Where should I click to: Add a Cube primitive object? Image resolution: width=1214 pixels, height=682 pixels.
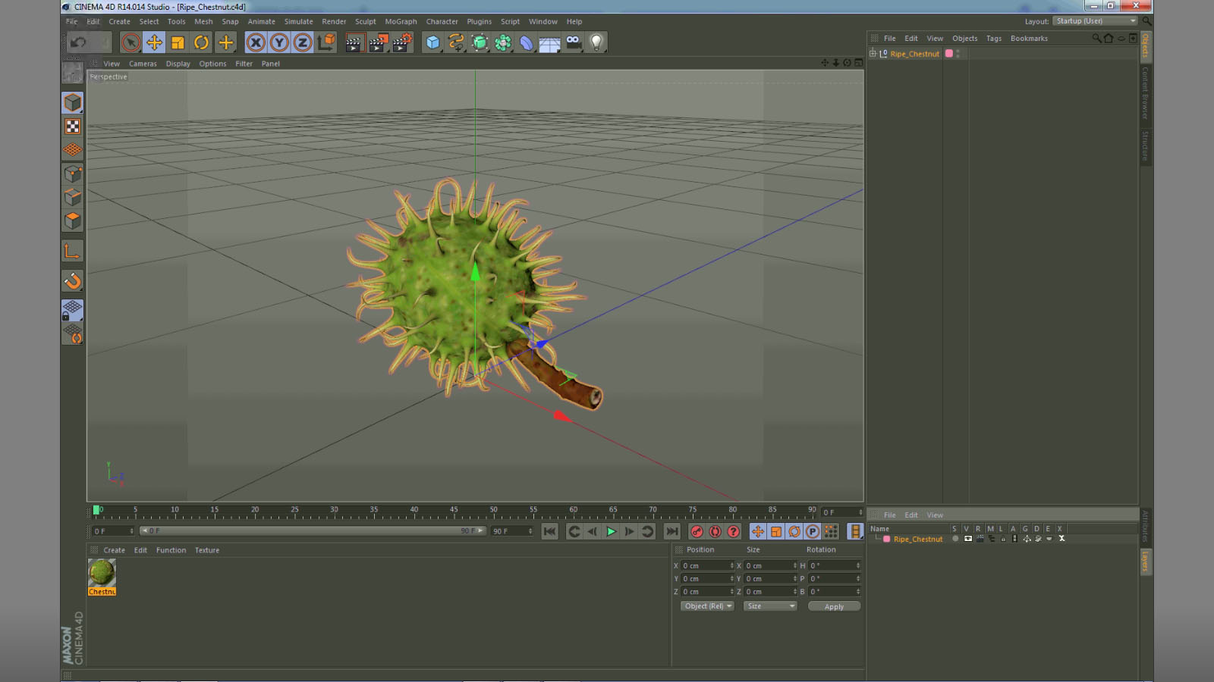(432, 42)
